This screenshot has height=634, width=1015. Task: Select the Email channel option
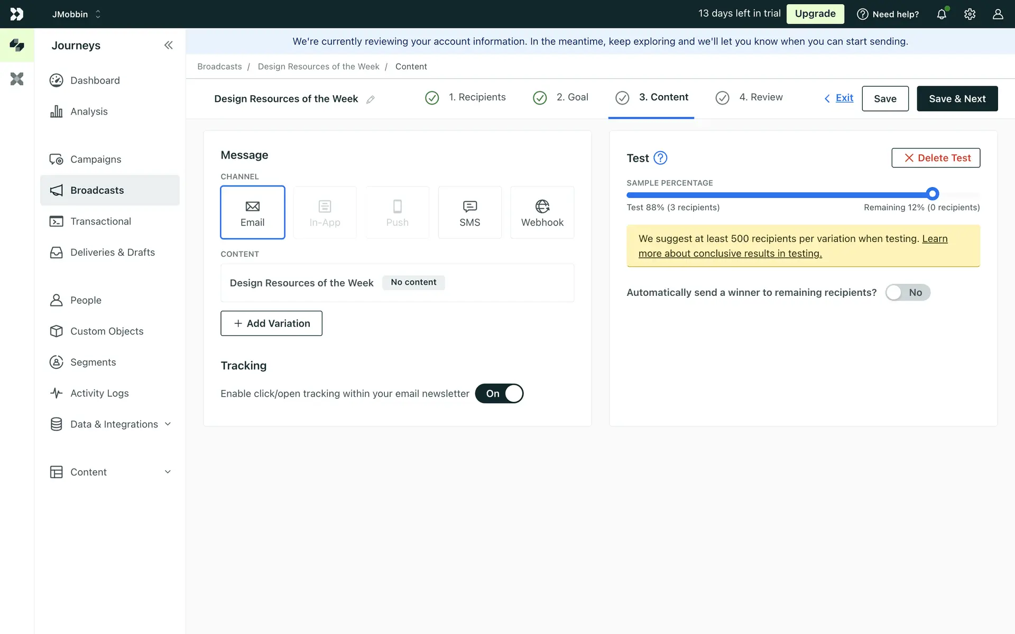[253, 212]
